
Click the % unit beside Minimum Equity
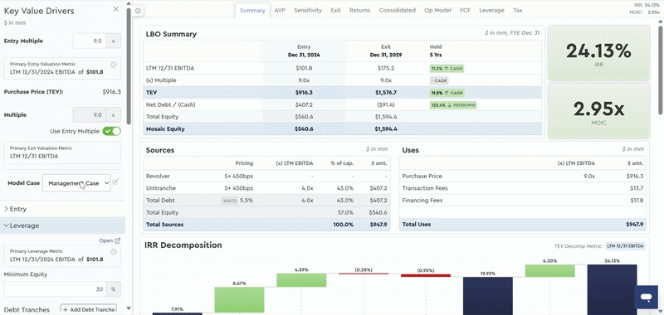[114, 289]
